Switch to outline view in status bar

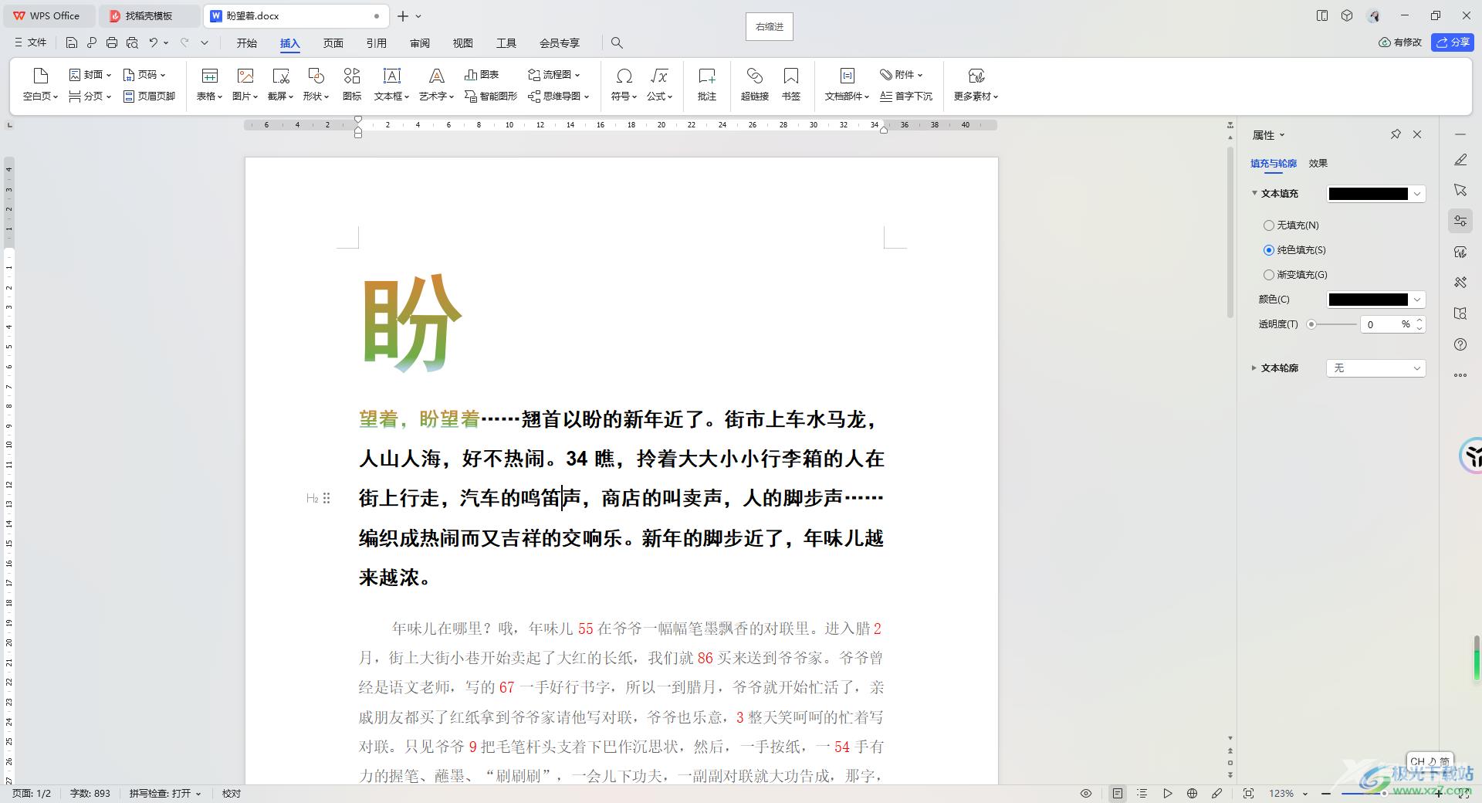(x=1142, y=793)
